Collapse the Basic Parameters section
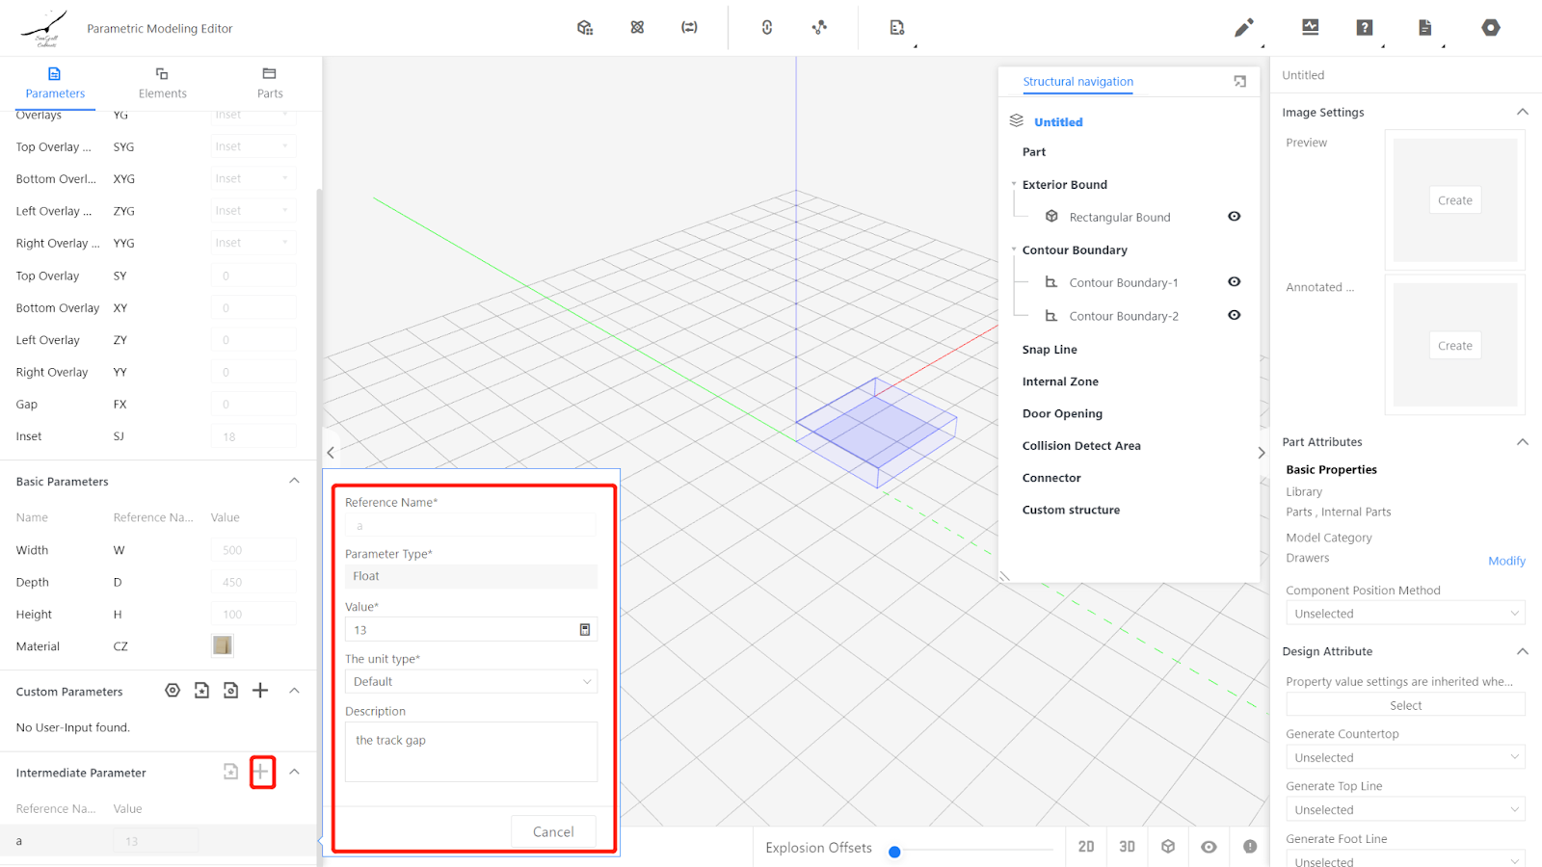This screenshot has width=1542, height=867. click(x=294, y=481)
